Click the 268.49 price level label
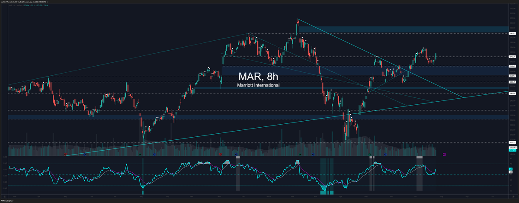The height and width of the screenshot is (203, 519). click(513, 66)
